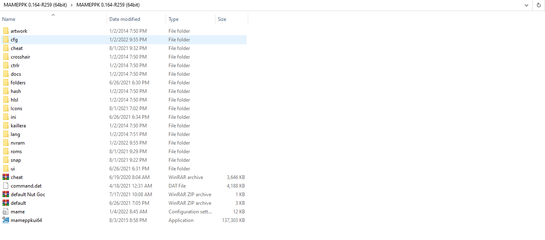Click the size value 12 KB
545x240 pixels.
pos(239,212)
